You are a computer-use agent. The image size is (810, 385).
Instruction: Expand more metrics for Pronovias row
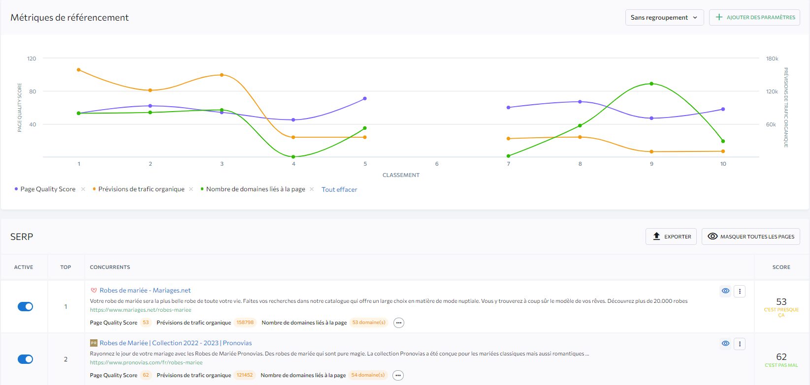[398, 376]
